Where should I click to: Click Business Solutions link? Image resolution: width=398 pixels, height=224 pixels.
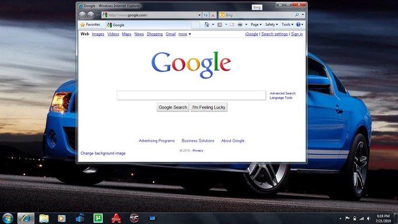point(198,141)
